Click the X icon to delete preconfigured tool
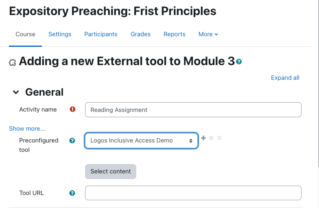The height and width of the screenshot is (208, 319). pyautogui.click(x=219, y=138)
